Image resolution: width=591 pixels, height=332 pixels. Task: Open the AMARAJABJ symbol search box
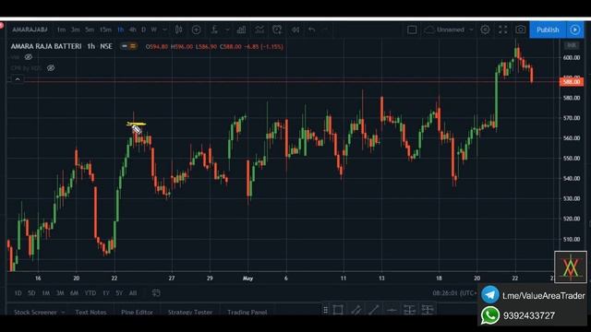click(x=30, y=30)
